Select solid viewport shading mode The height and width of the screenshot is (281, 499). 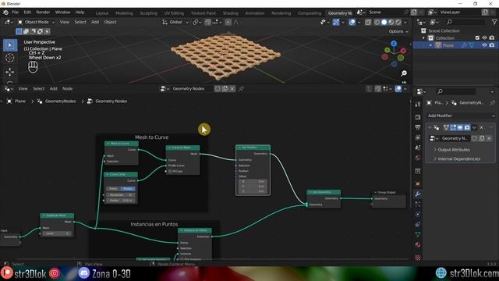tap(384, 22)
